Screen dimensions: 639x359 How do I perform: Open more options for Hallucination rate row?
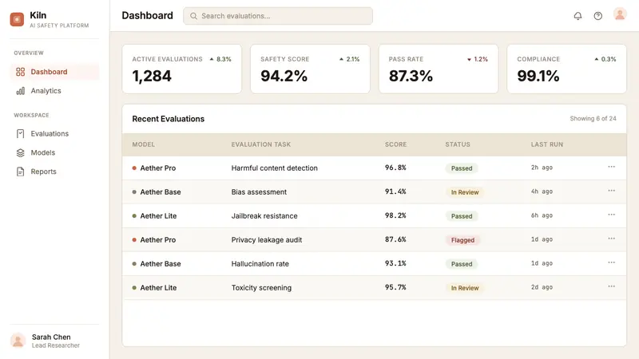611,263
